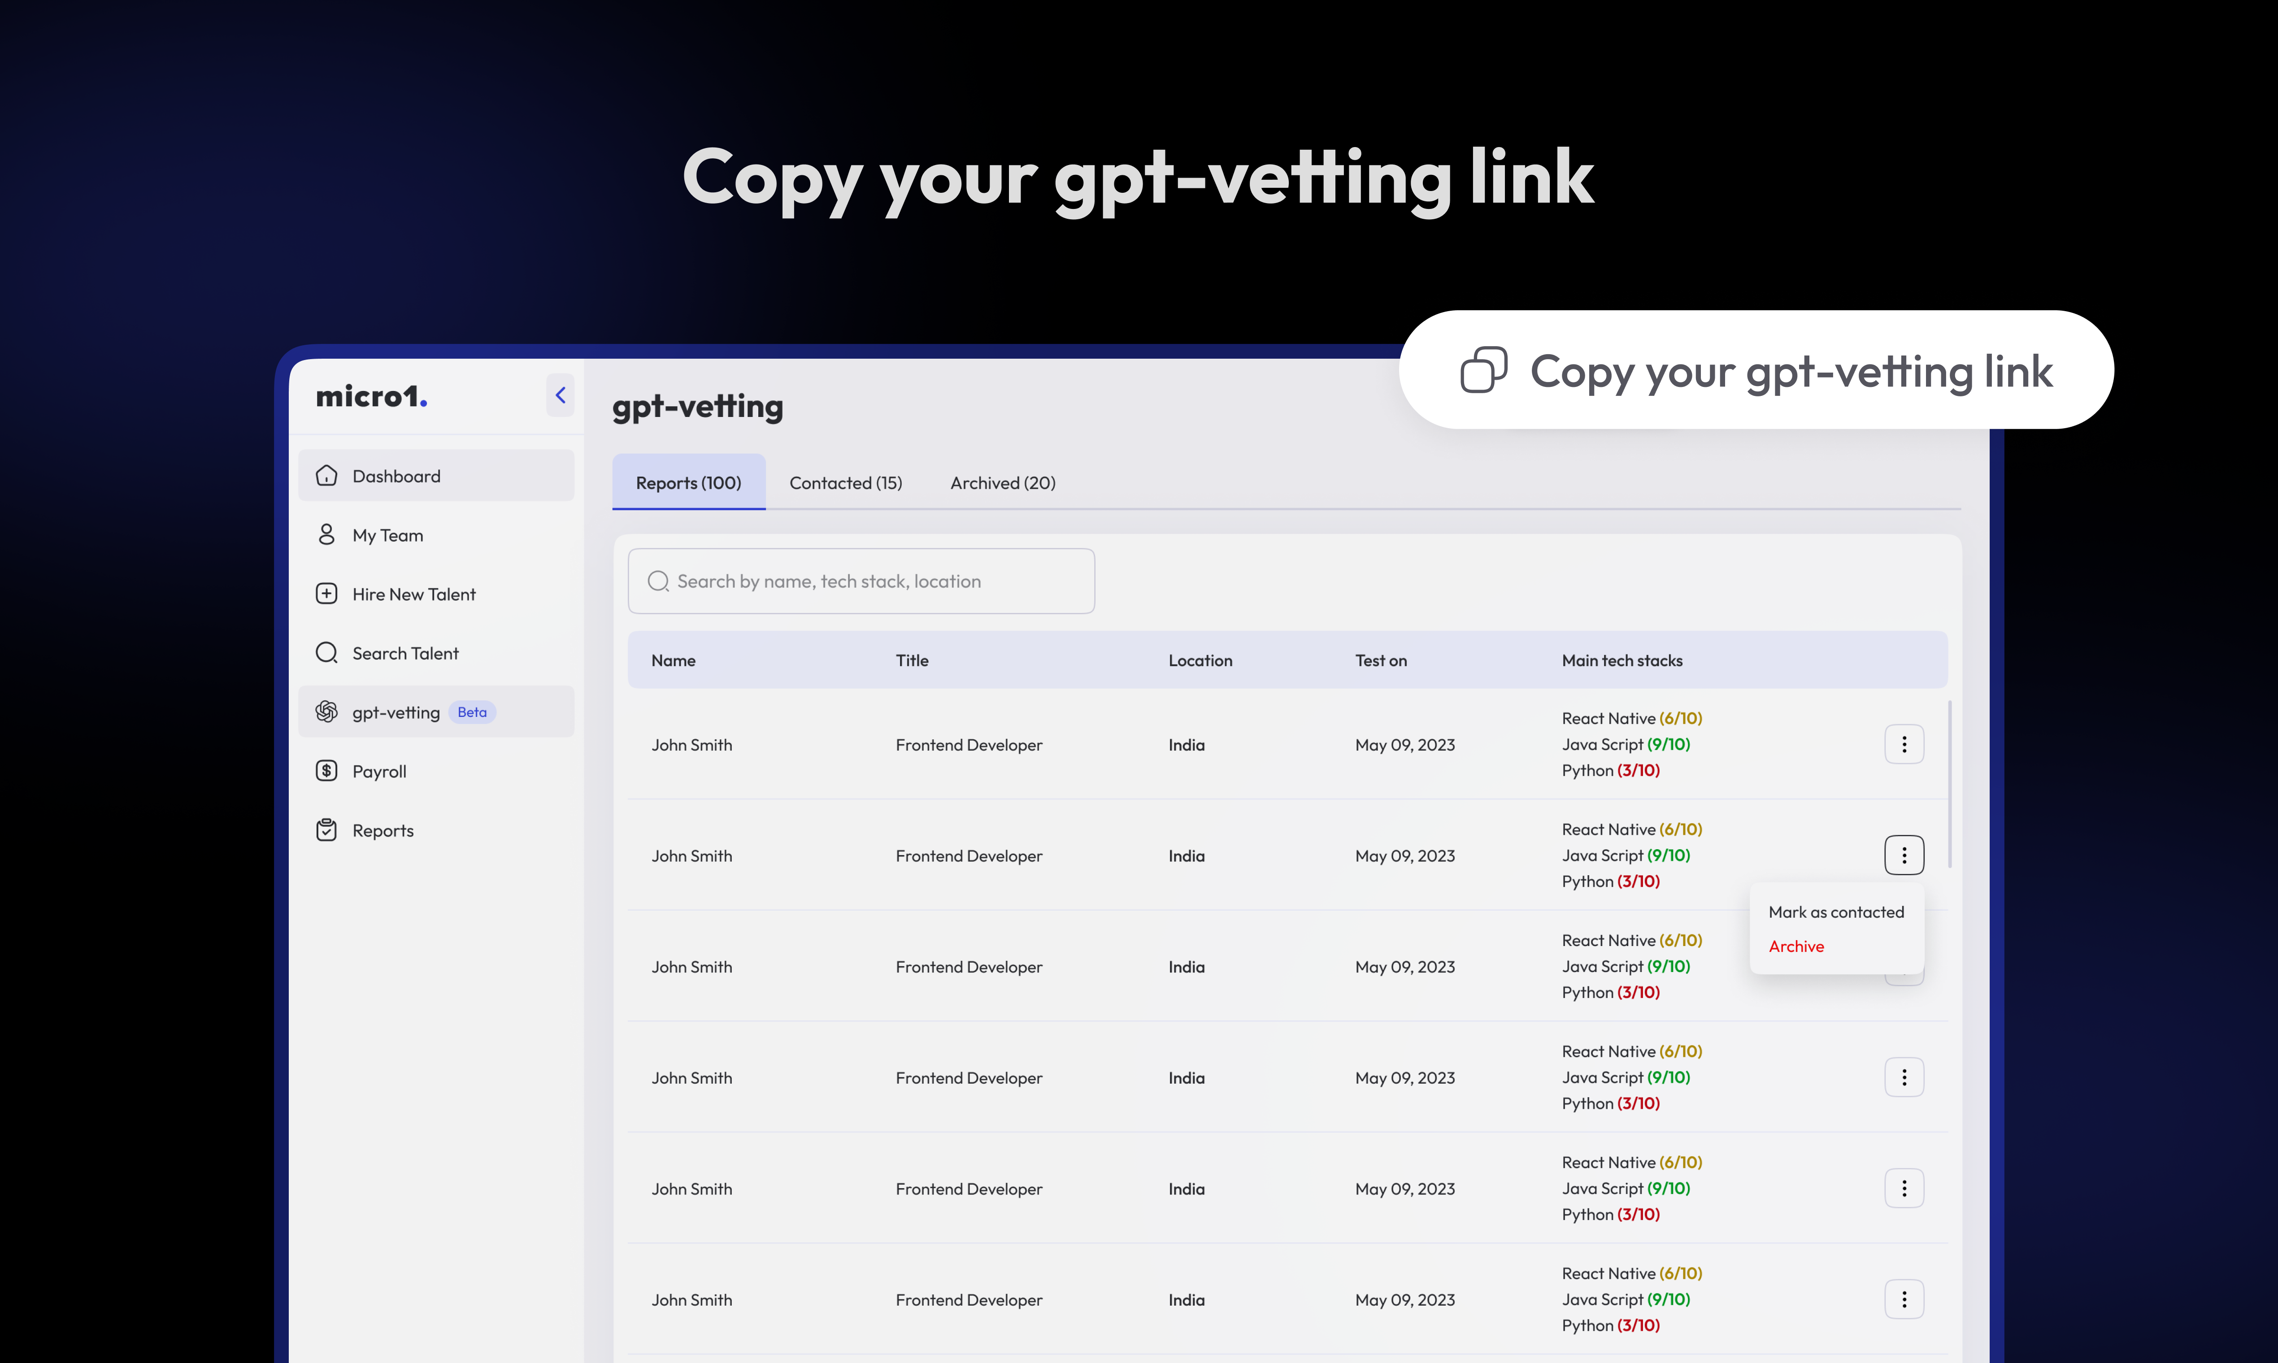The width and height of the screenshot is (2278, 1363).
Task: Open three-dot menu for first row
Action: tap(1903, 744)
